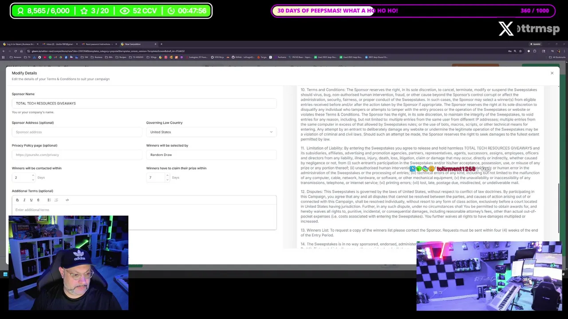The width and height of the screenshot is (568, 319).
Task: Click the Sponsor Name input field
Action: coord(144,103)
